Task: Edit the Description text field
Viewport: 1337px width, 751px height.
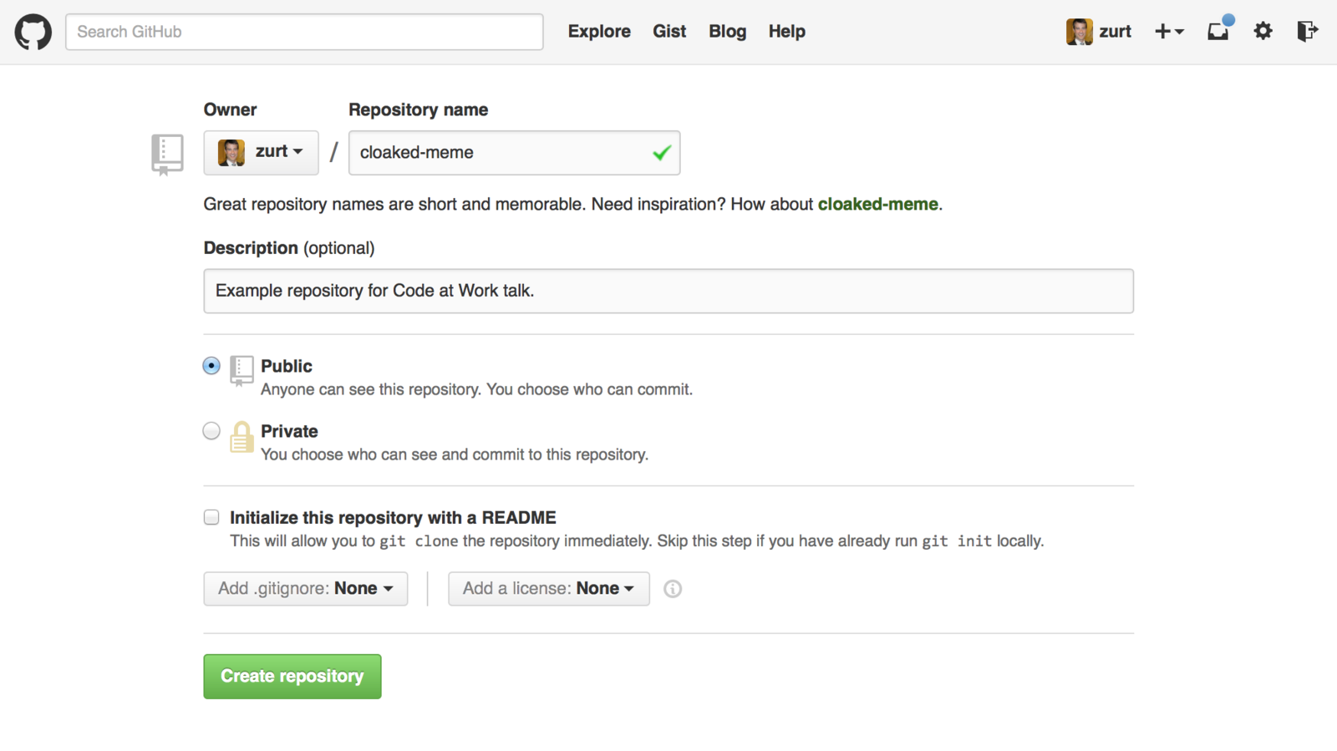Action: point(668,291)
